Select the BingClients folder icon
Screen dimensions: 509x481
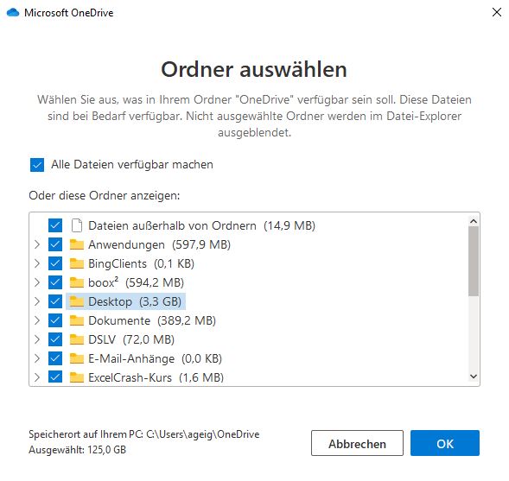pyautogui.click(x=77, y=263)
